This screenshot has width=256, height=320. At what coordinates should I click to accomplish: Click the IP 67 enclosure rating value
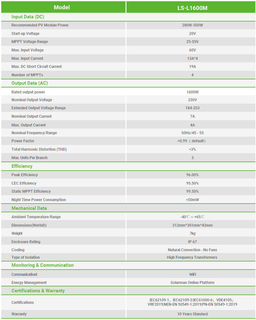click(x=192, y=242)
